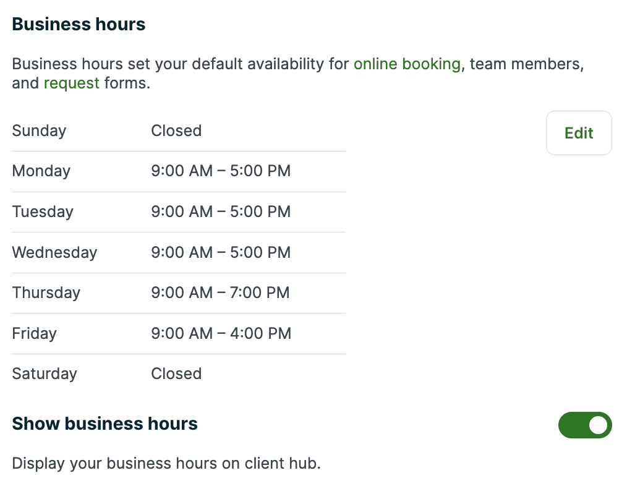Follow the request forms link
This screenshot has width=627, height=486.
[71, 83]
